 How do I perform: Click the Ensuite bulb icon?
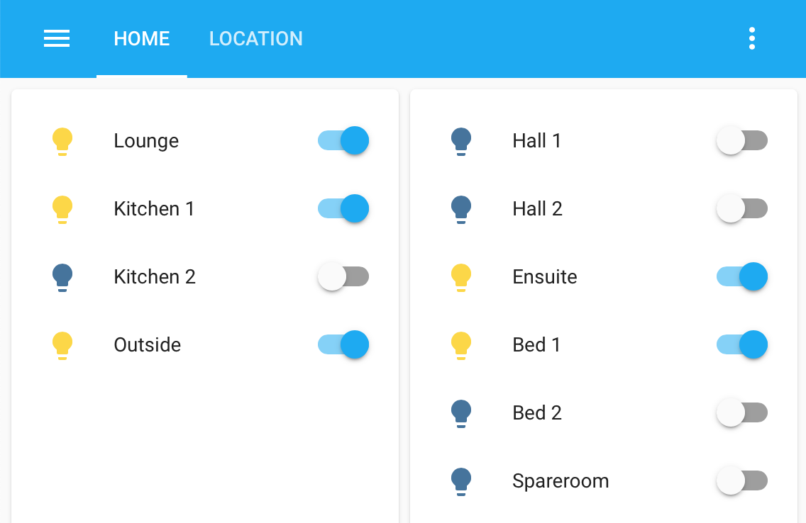pos(461,276)
